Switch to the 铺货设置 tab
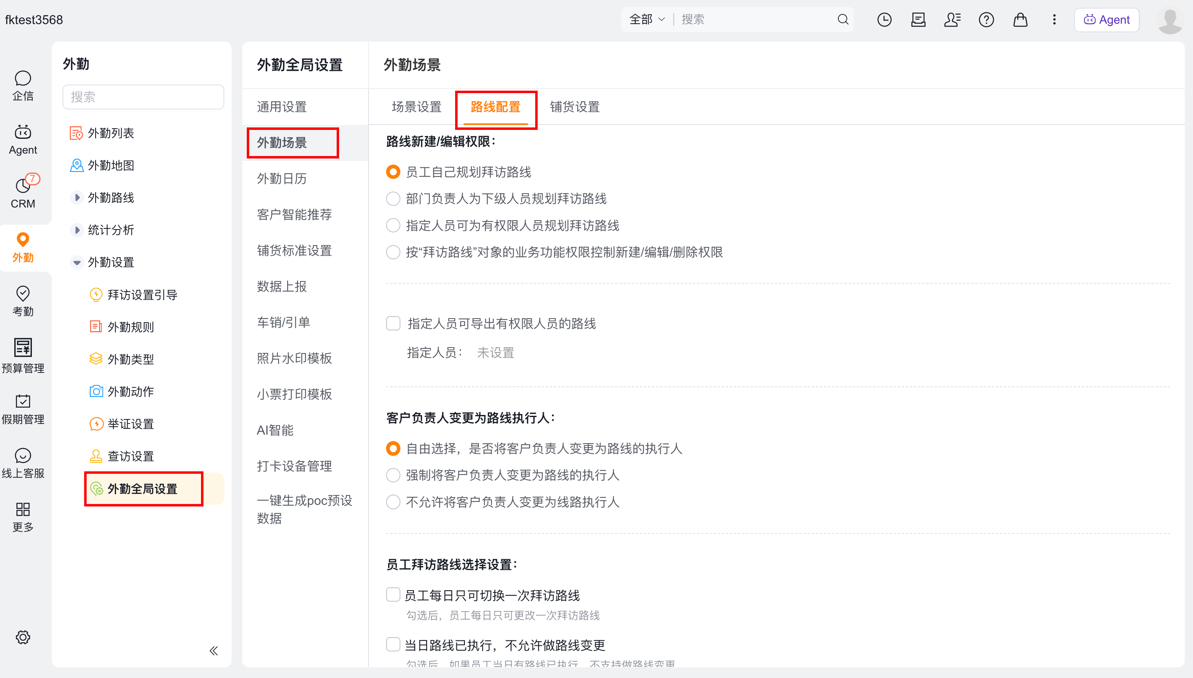The image size is (1193, 678). [574, 107]
